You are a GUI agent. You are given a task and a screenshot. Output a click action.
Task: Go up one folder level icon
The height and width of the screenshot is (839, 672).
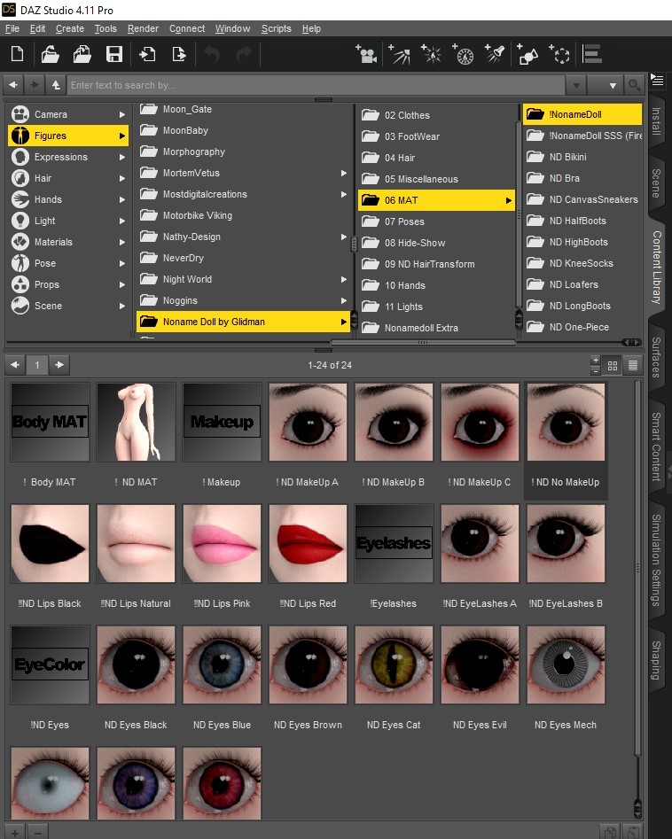[x=56, y=84]
